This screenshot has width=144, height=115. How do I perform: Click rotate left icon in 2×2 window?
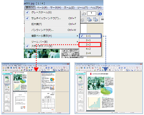click(x=30, y=68)
